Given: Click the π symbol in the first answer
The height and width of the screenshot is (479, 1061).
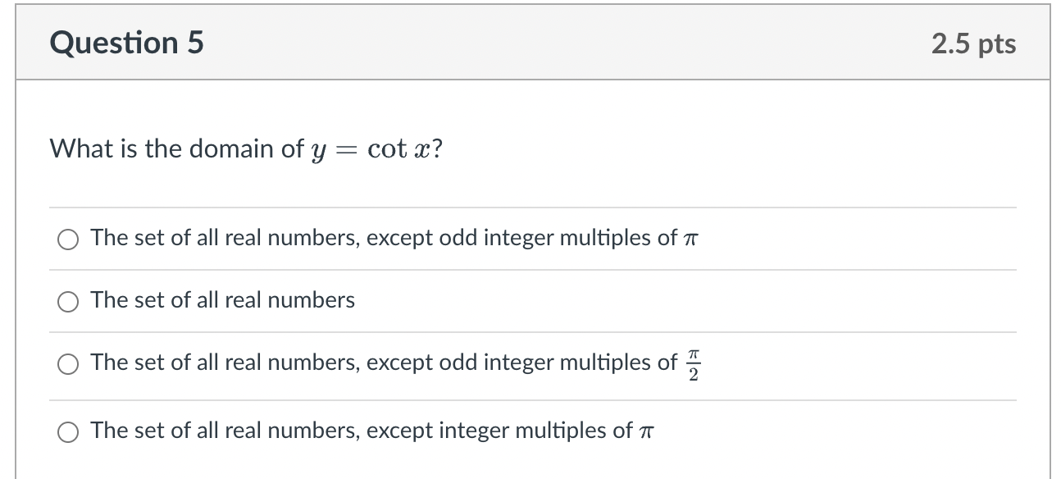Looking at the screenshot, I should [x=690, y=239].
